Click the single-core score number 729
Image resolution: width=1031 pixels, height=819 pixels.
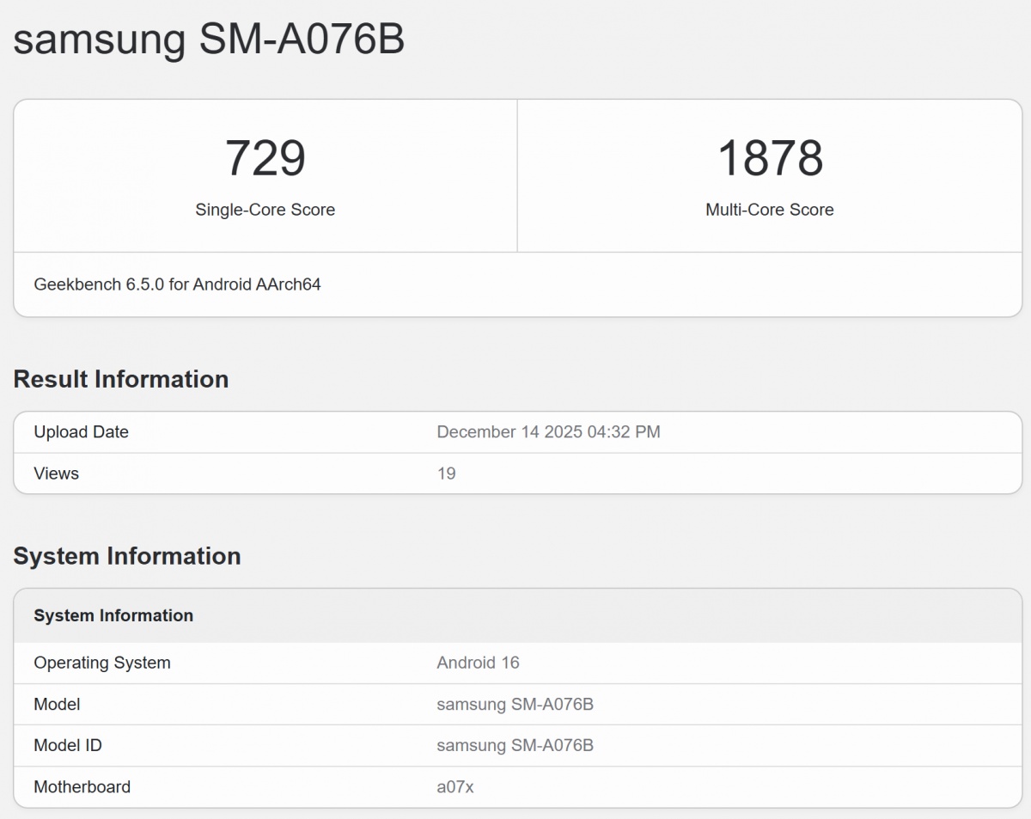point(265,158)
